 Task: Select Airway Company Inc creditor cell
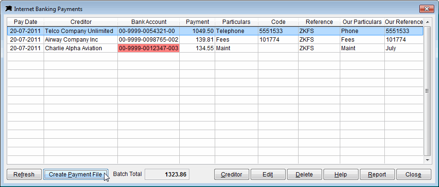click(81, 40)
